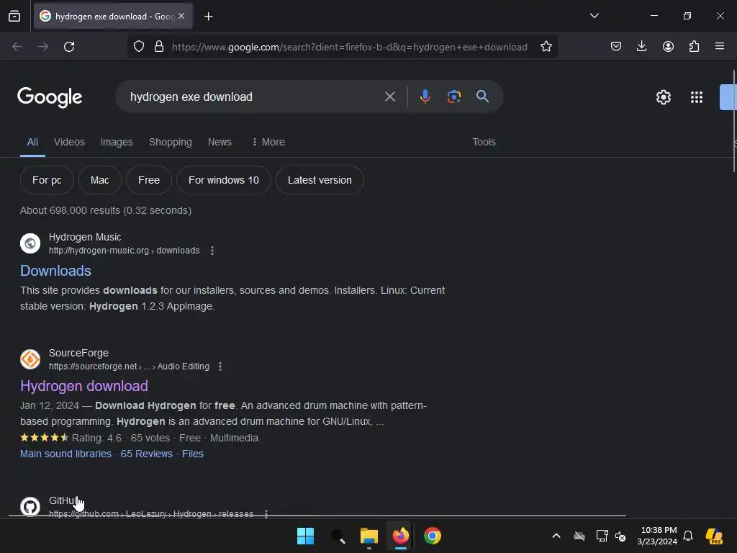Bookmark this page with star icon
The width and height of the screenshot is (737, 553).
click(546, 47)
